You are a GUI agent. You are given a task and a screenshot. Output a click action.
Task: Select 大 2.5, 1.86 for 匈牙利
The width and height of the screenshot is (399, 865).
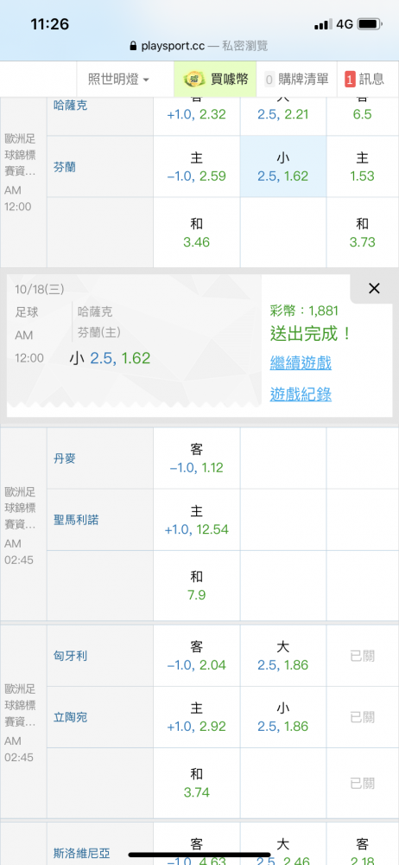click(x=282, y=656)
